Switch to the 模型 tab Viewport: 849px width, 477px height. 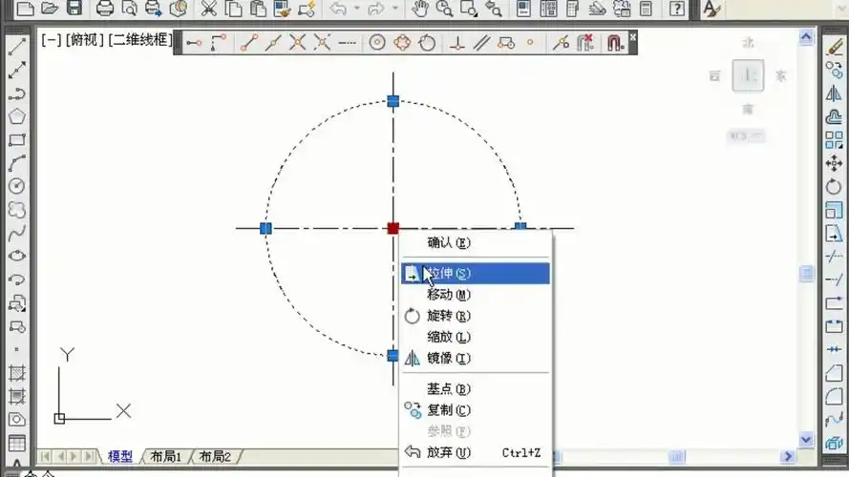119,456
